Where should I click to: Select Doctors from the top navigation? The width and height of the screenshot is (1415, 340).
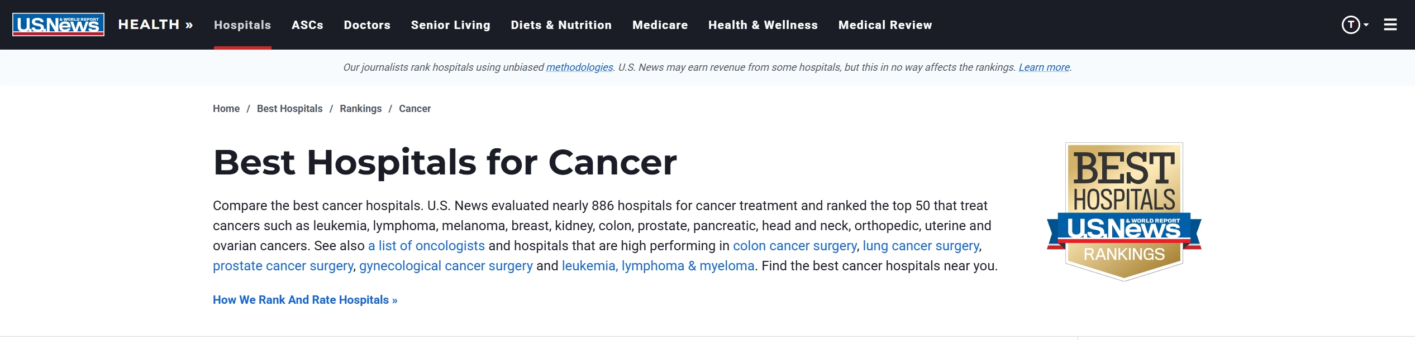(x=367, y=25)
